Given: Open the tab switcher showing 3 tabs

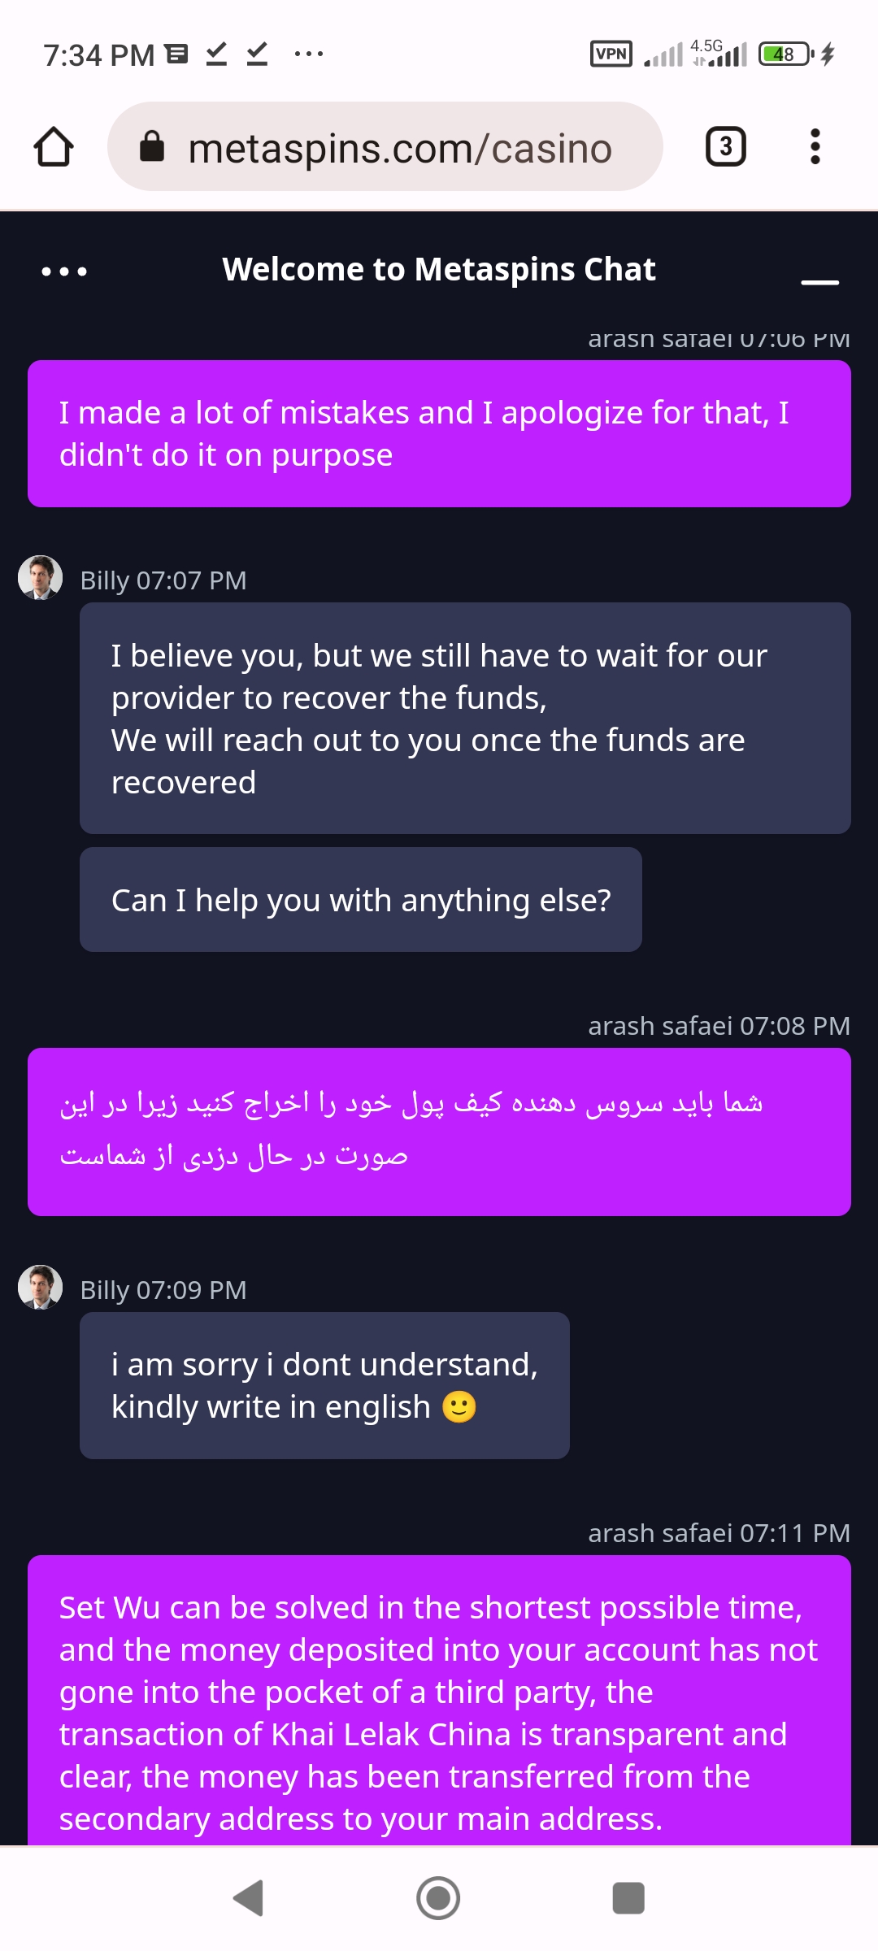Looking at the screenshot, I should tap(725, 147).
